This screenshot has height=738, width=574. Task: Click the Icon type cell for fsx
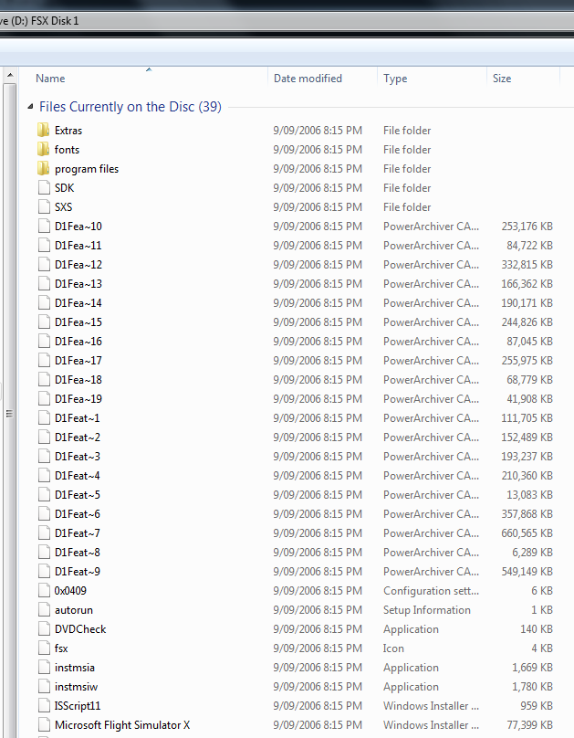[x=393, y=648]
